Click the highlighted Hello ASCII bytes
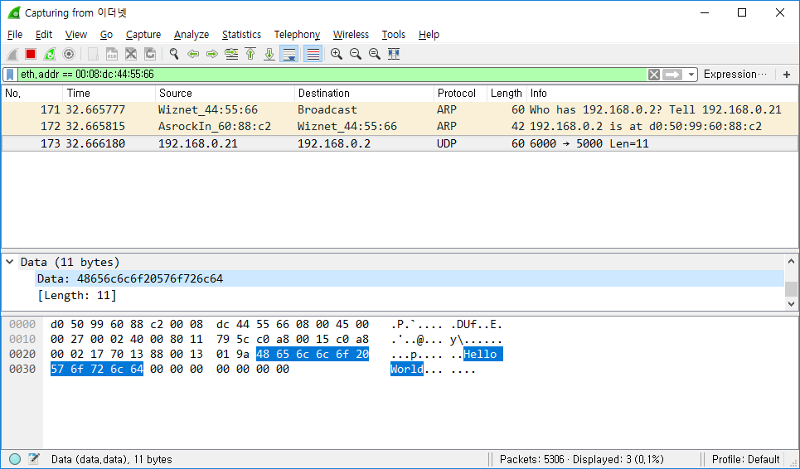Screen dimensions: 800x469 pos(482,355)
